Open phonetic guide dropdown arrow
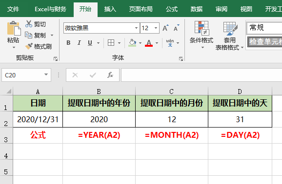Viewport: 282px width, 184px height. coord(178,43)
